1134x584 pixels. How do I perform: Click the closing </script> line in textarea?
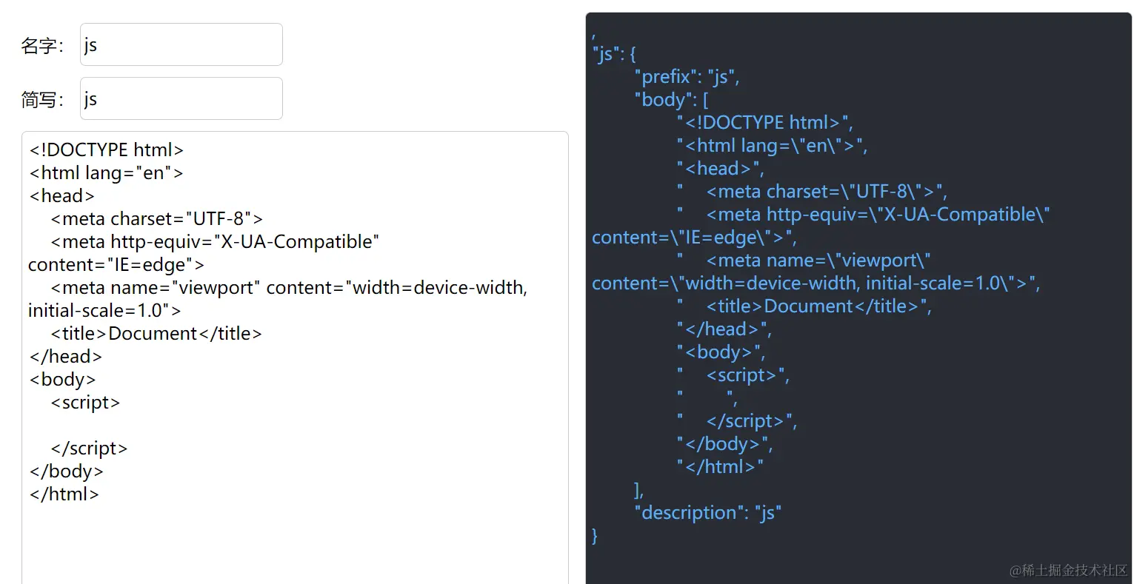(x=89, y=449)
